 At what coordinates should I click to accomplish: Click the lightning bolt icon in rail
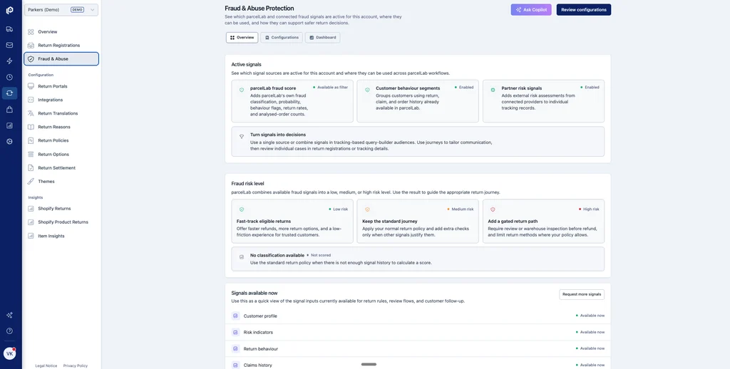(9, 61)
